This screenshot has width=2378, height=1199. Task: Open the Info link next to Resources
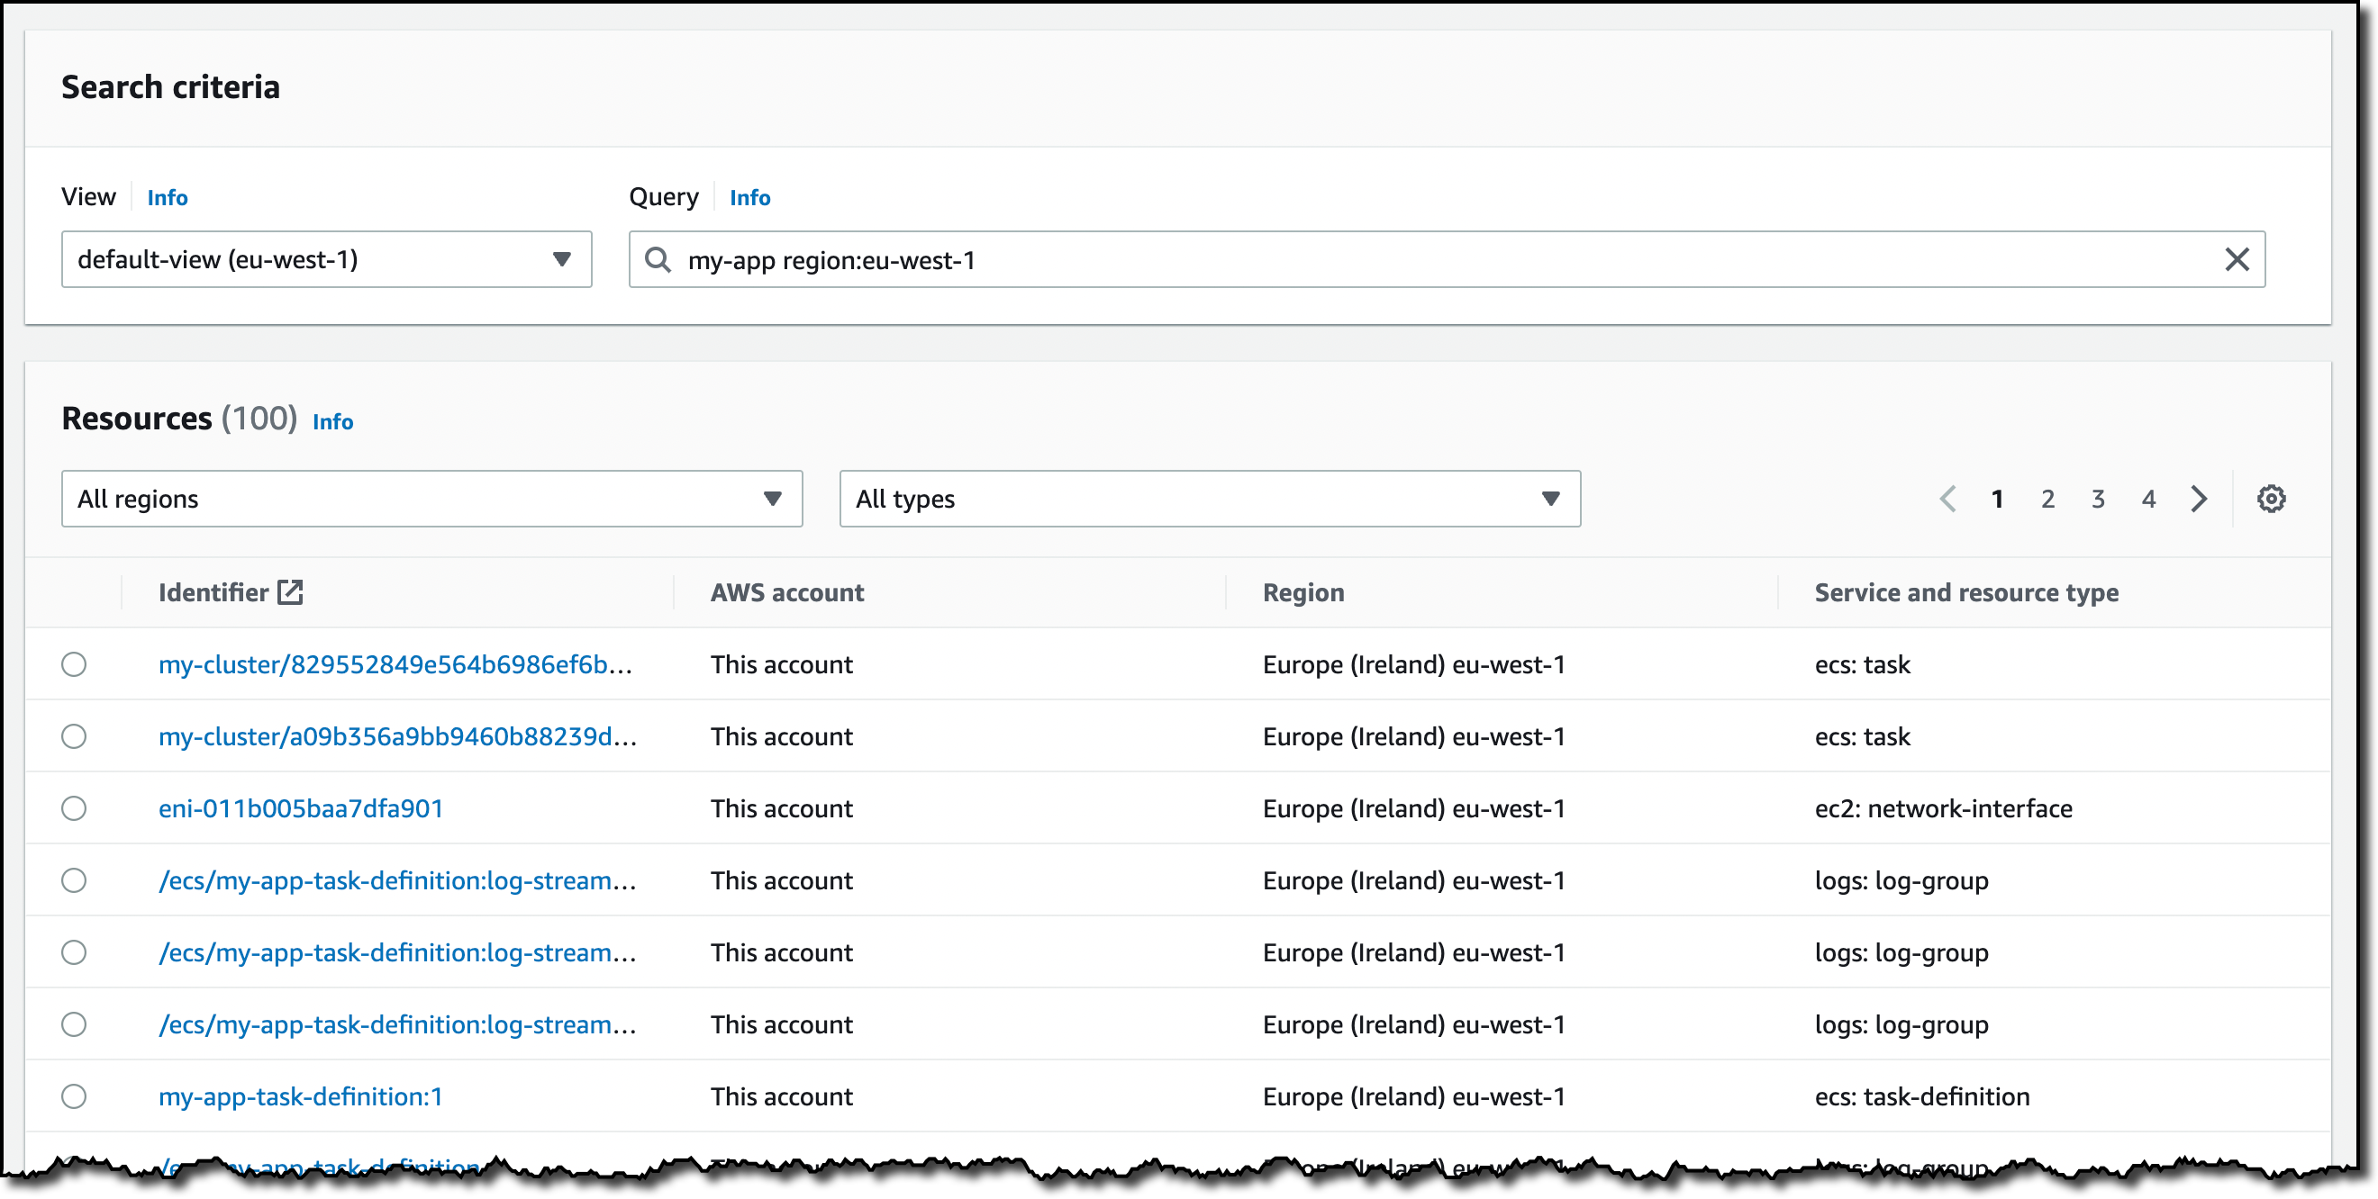pyautogui.click(x=332, y=421)
